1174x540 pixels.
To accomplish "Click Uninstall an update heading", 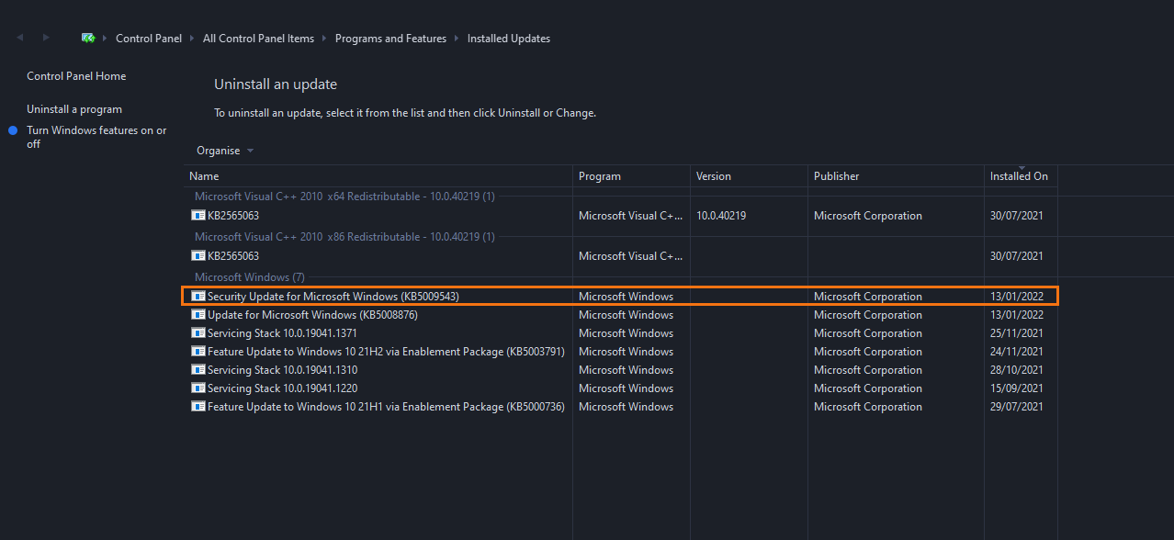I will pos(276,84).
